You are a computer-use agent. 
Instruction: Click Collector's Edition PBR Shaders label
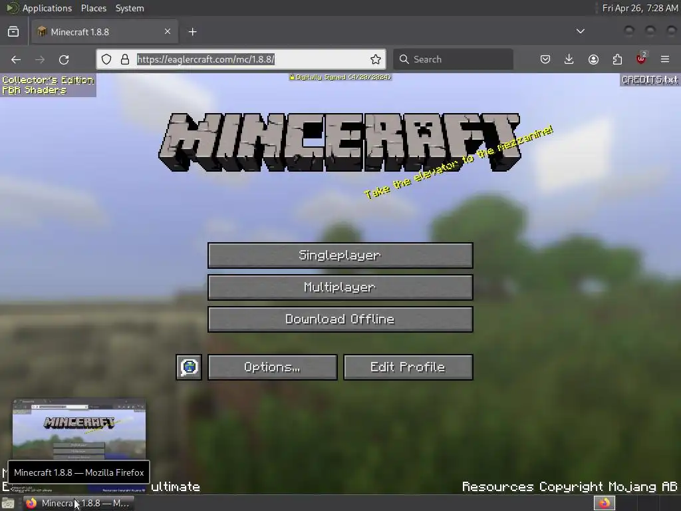point(48,85)
